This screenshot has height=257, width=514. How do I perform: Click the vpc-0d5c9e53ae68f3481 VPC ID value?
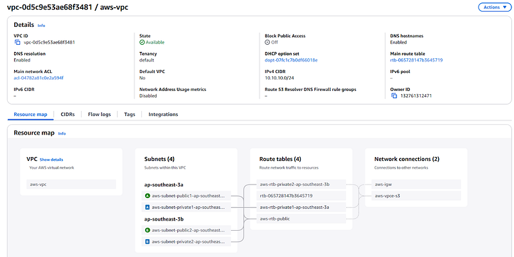[x=49, y=42]
